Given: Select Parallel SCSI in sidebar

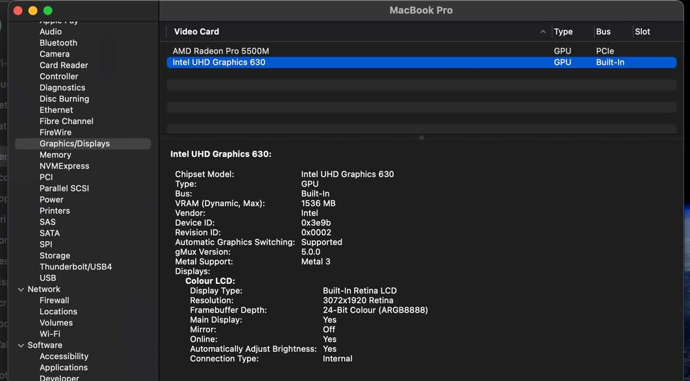Looking at the screenshot, I should [63, 189].
